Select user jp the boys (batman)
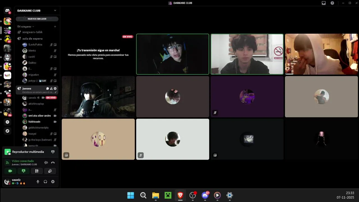Screen dimensions: 359x202 coord(40,140)
